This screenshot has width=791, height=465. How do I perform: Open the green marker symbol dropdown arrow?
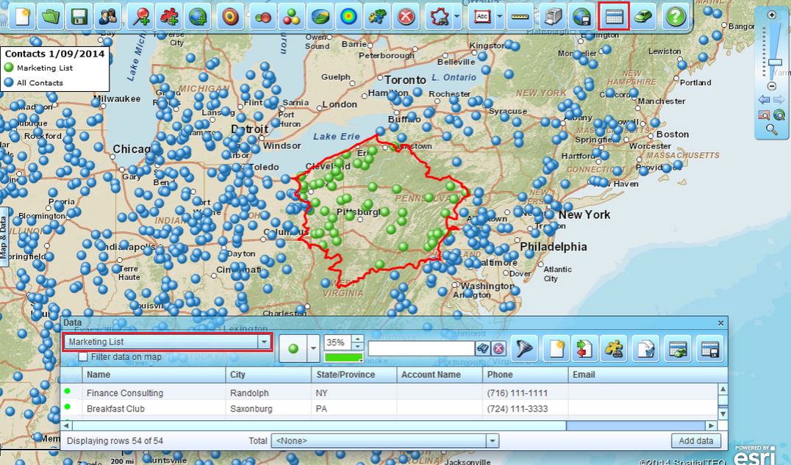314,349
